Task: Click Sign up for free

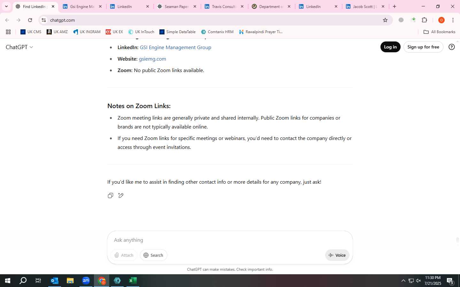Action: pos(423,47)
